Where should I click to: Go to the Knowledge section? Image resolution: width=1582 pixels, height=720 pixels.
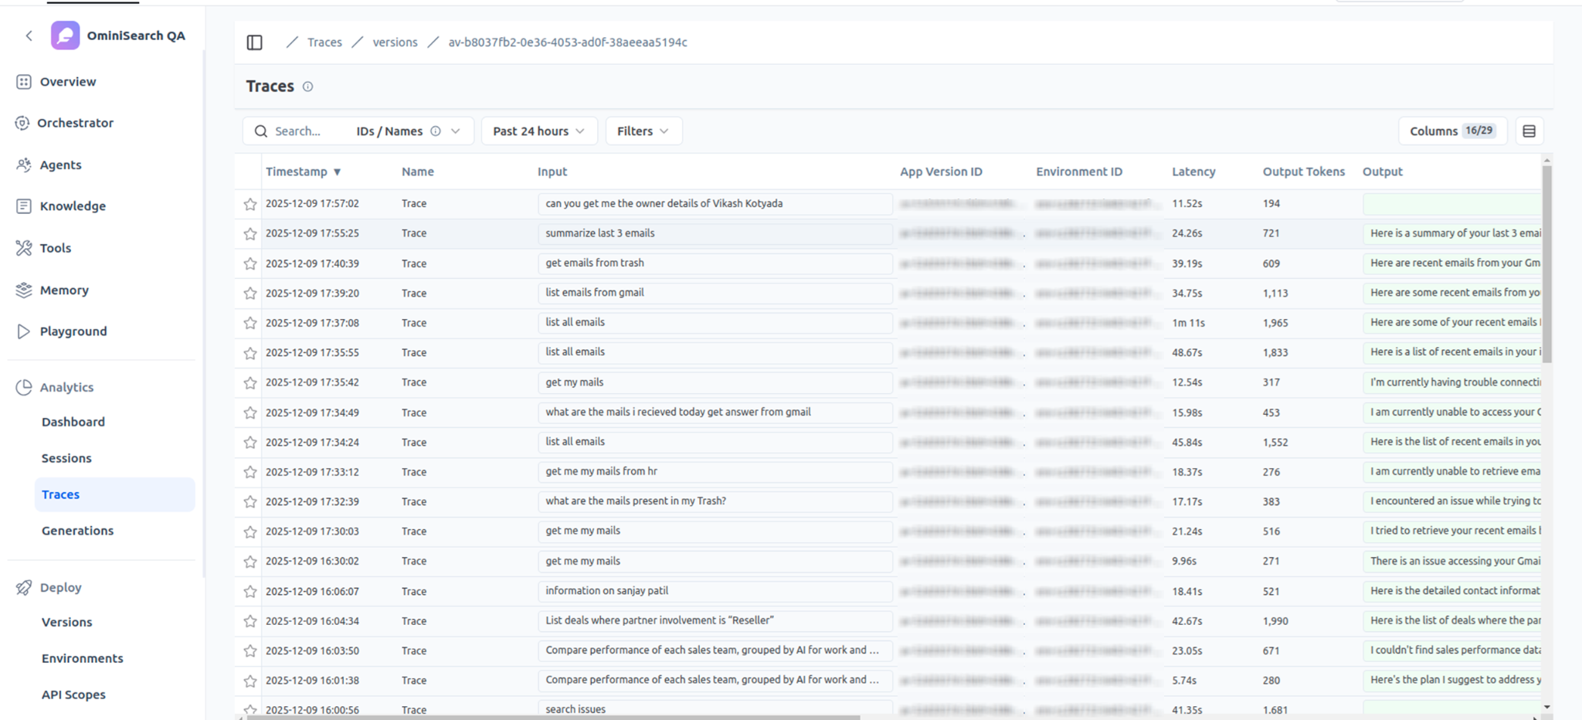coord(73,206)
